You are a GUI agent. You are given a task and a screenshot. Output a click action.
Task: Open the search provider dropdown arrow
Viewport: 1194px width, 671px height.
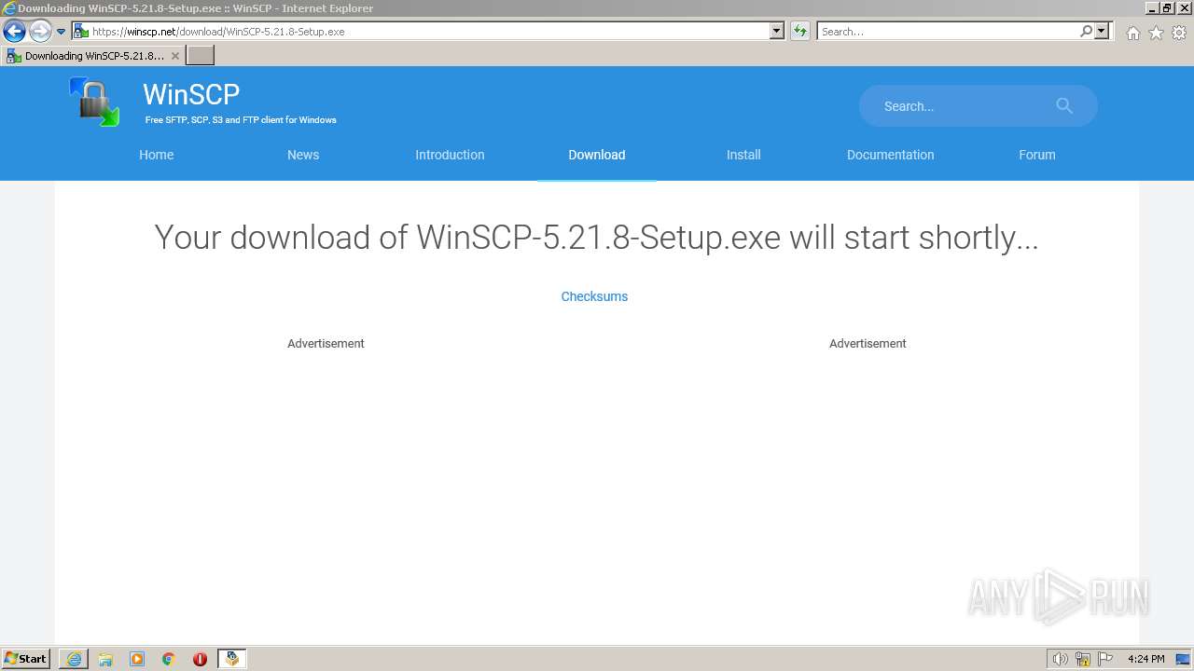click(1102, 32)
